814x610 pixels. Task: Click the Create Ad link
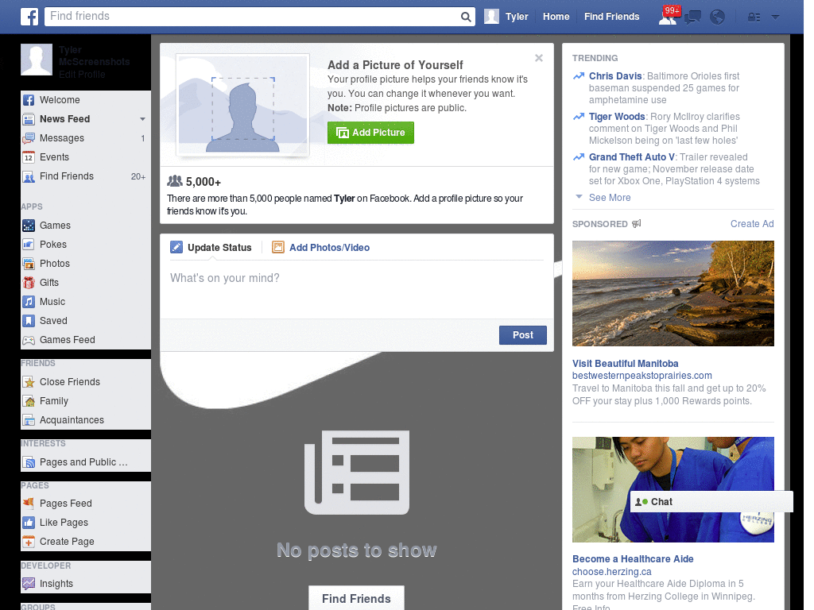pyautogui.click(x=752, y=224)
